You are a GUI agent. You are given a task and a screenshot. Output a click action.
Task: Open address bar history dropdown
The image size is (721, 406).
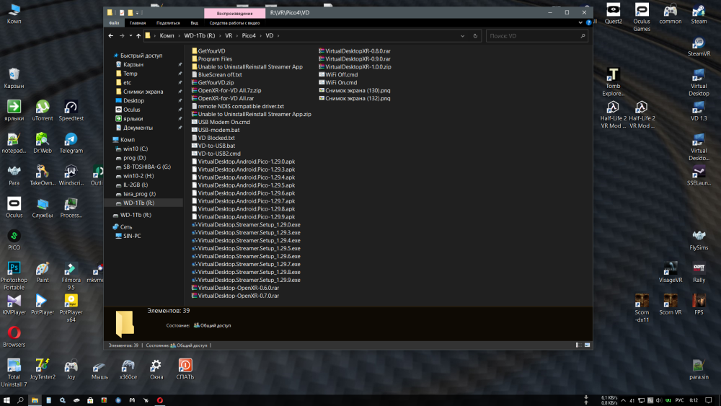click(x=463, y=36)
